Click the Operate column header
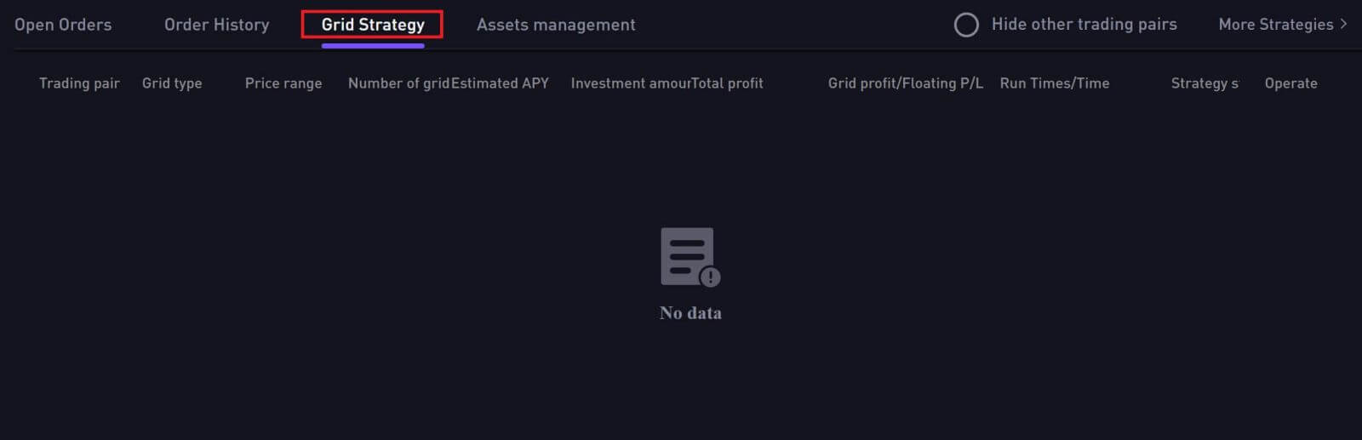Image resolution: width=1362 pixels, height=440 pixels. click(x=1290, y=83)
